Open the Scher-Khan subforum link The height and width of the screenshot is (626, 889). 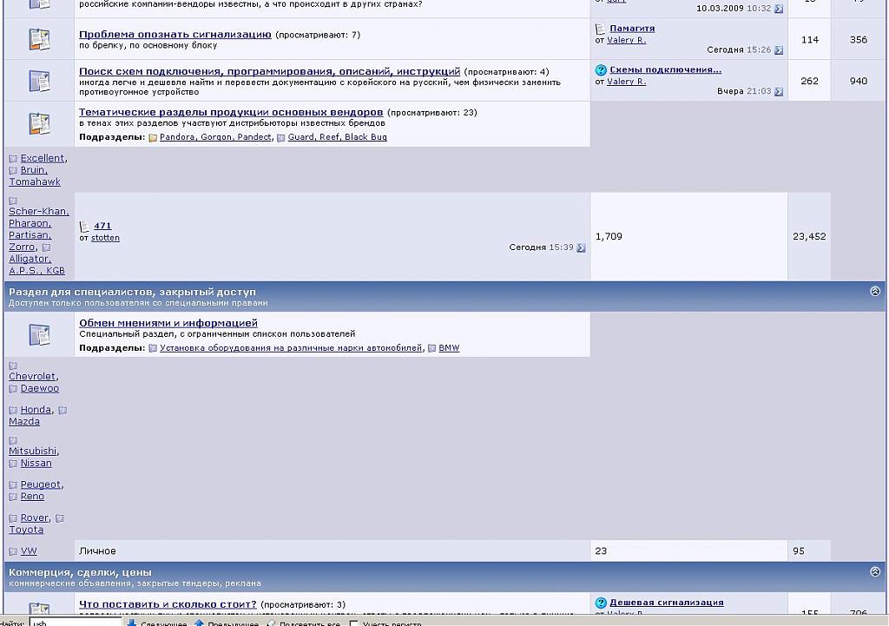38,212
